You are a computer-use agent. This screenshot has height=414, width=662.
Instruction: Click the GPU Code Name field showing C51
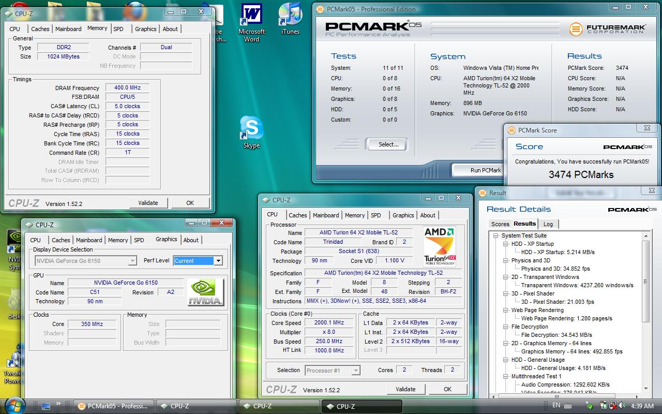95,292
